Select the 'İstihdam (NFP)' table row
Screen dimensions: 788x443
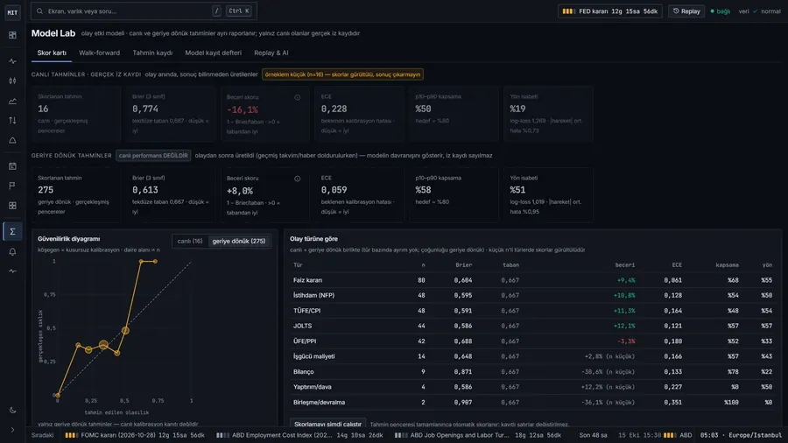click(x=532, y=295)
